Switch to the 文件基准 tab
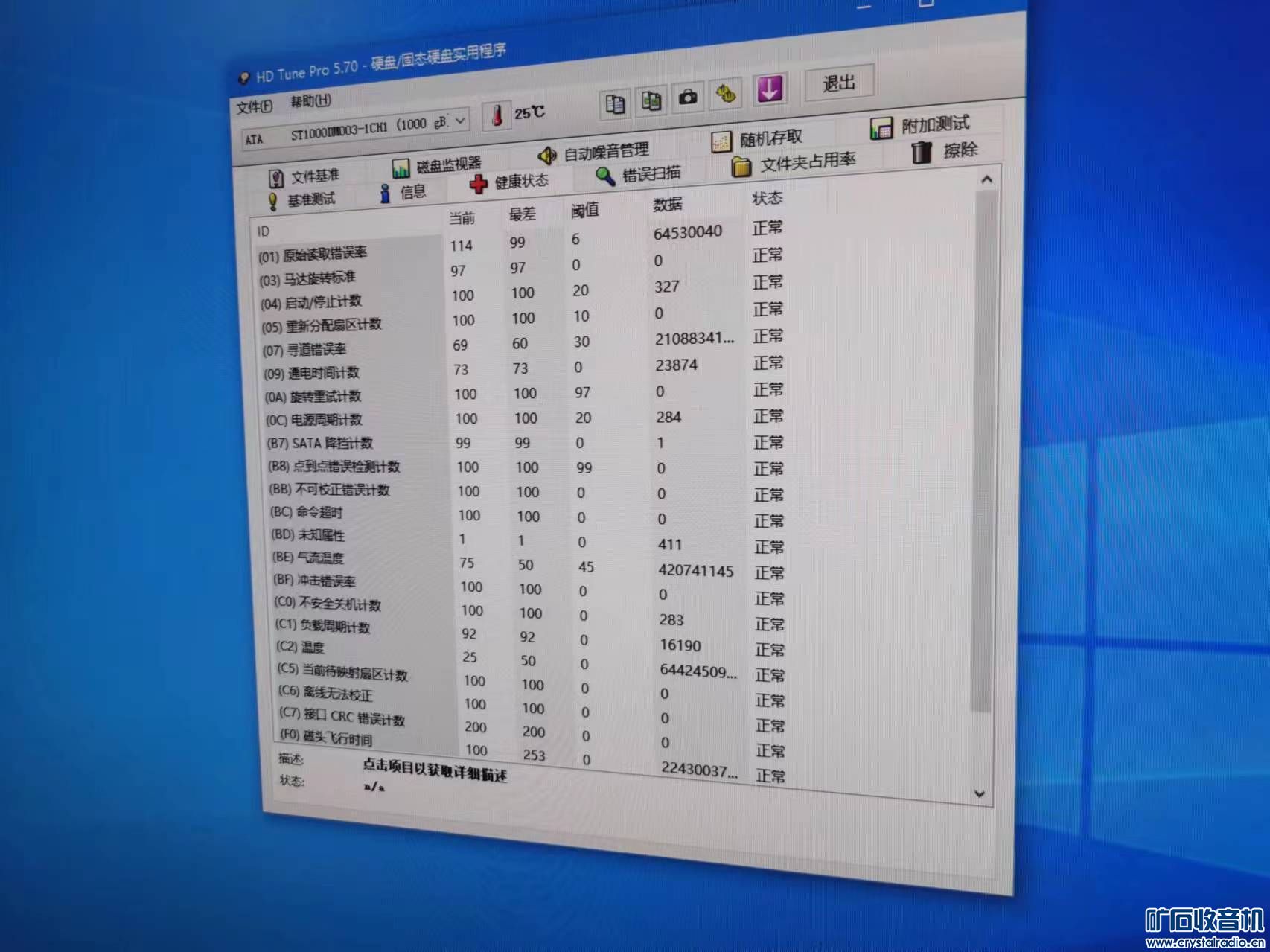 304,177
